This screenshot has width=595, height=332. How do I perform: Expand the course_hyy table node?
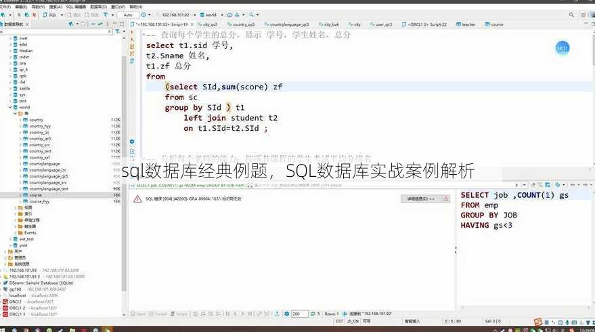20,201
